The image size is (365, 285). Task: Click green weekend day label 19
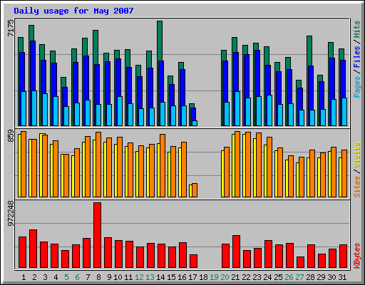[x=214, y=277]
